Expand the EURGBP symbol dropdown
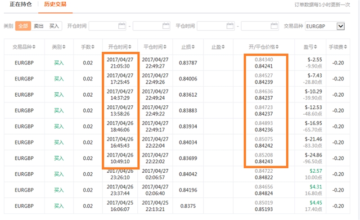The image size is (360, 220). [341, 26]
